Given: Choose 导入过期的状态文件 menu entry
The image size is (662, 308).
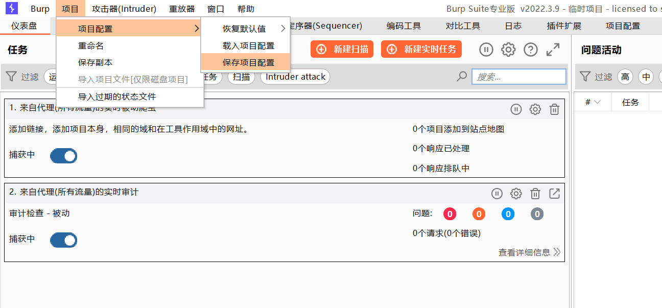Looking at the screenshot, I should [x=130, y=97].
